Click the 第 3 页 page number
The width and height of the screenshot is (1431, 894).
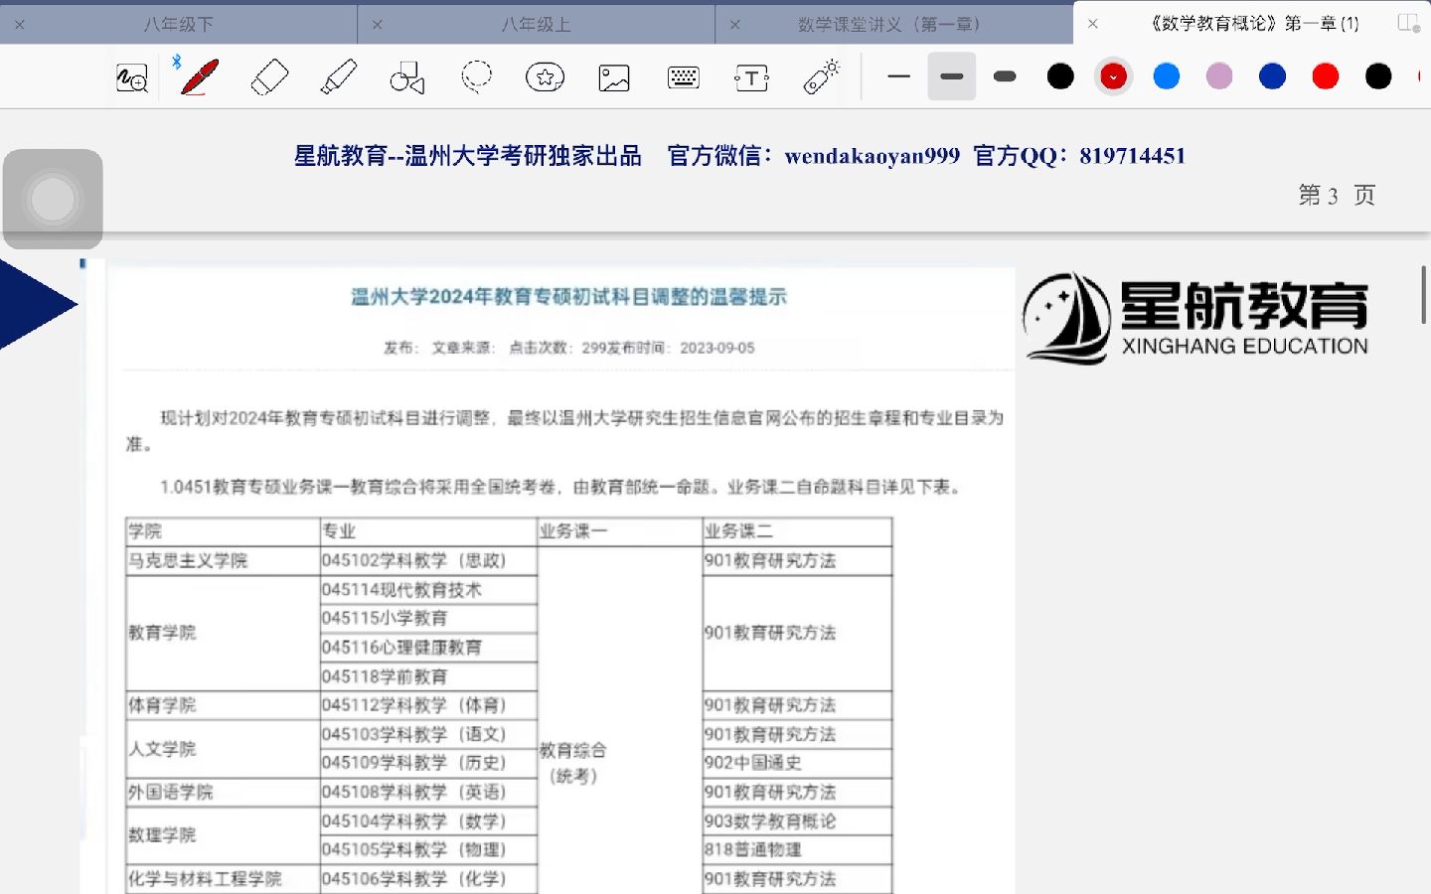(1337, 195)
